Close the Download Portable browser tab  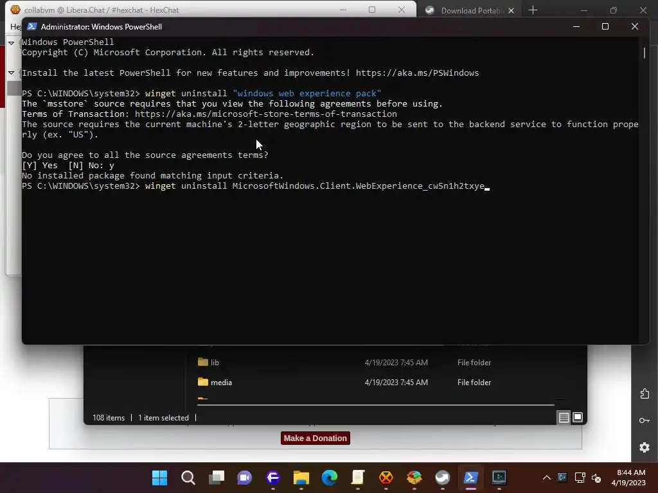[511, 10]
